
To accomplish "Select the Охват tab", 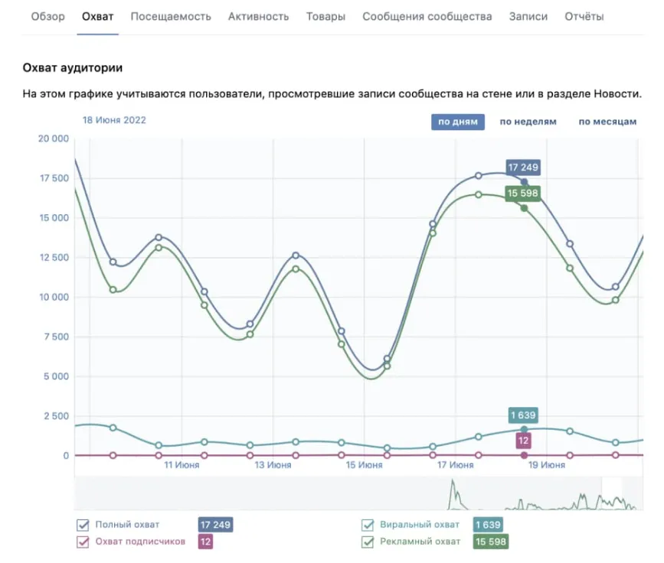I will tap(98, 17).
